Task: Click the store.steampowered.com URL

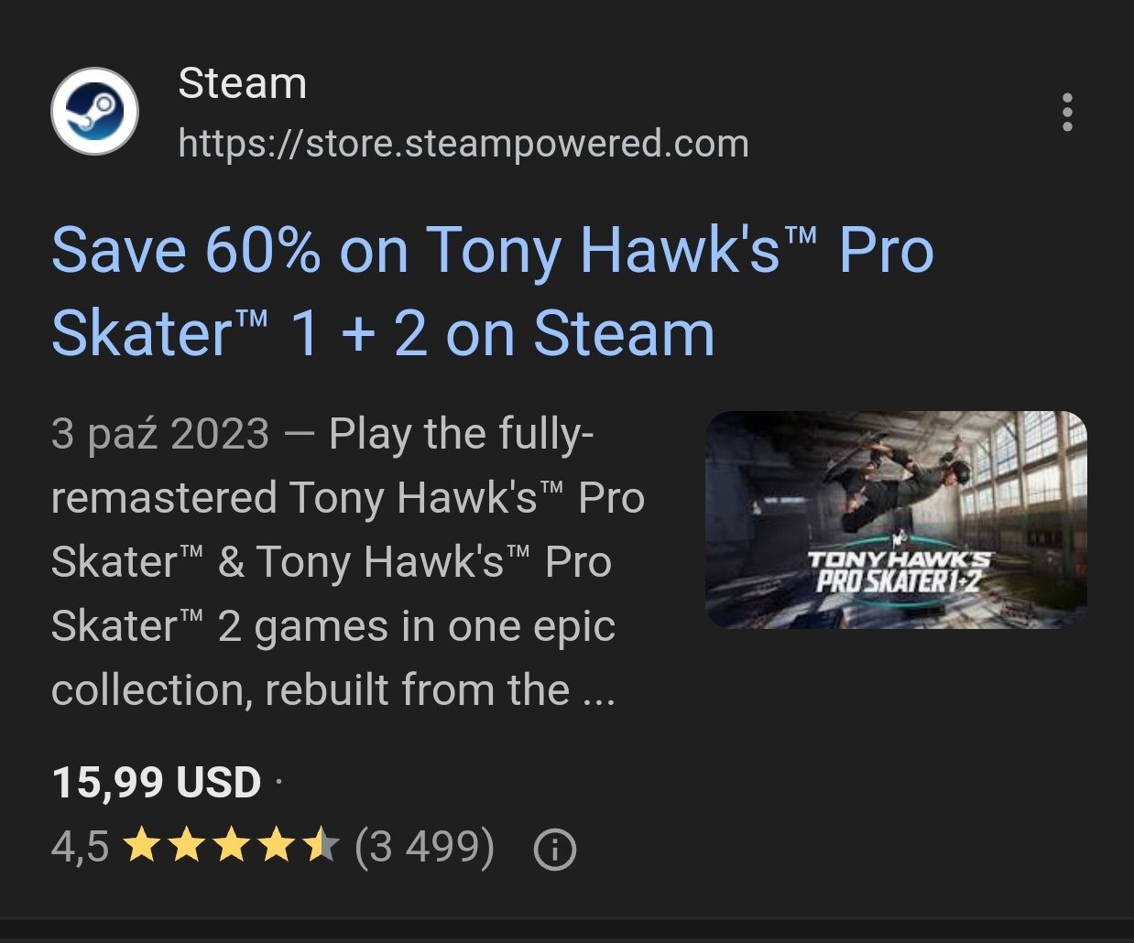Action: [463, 144]
